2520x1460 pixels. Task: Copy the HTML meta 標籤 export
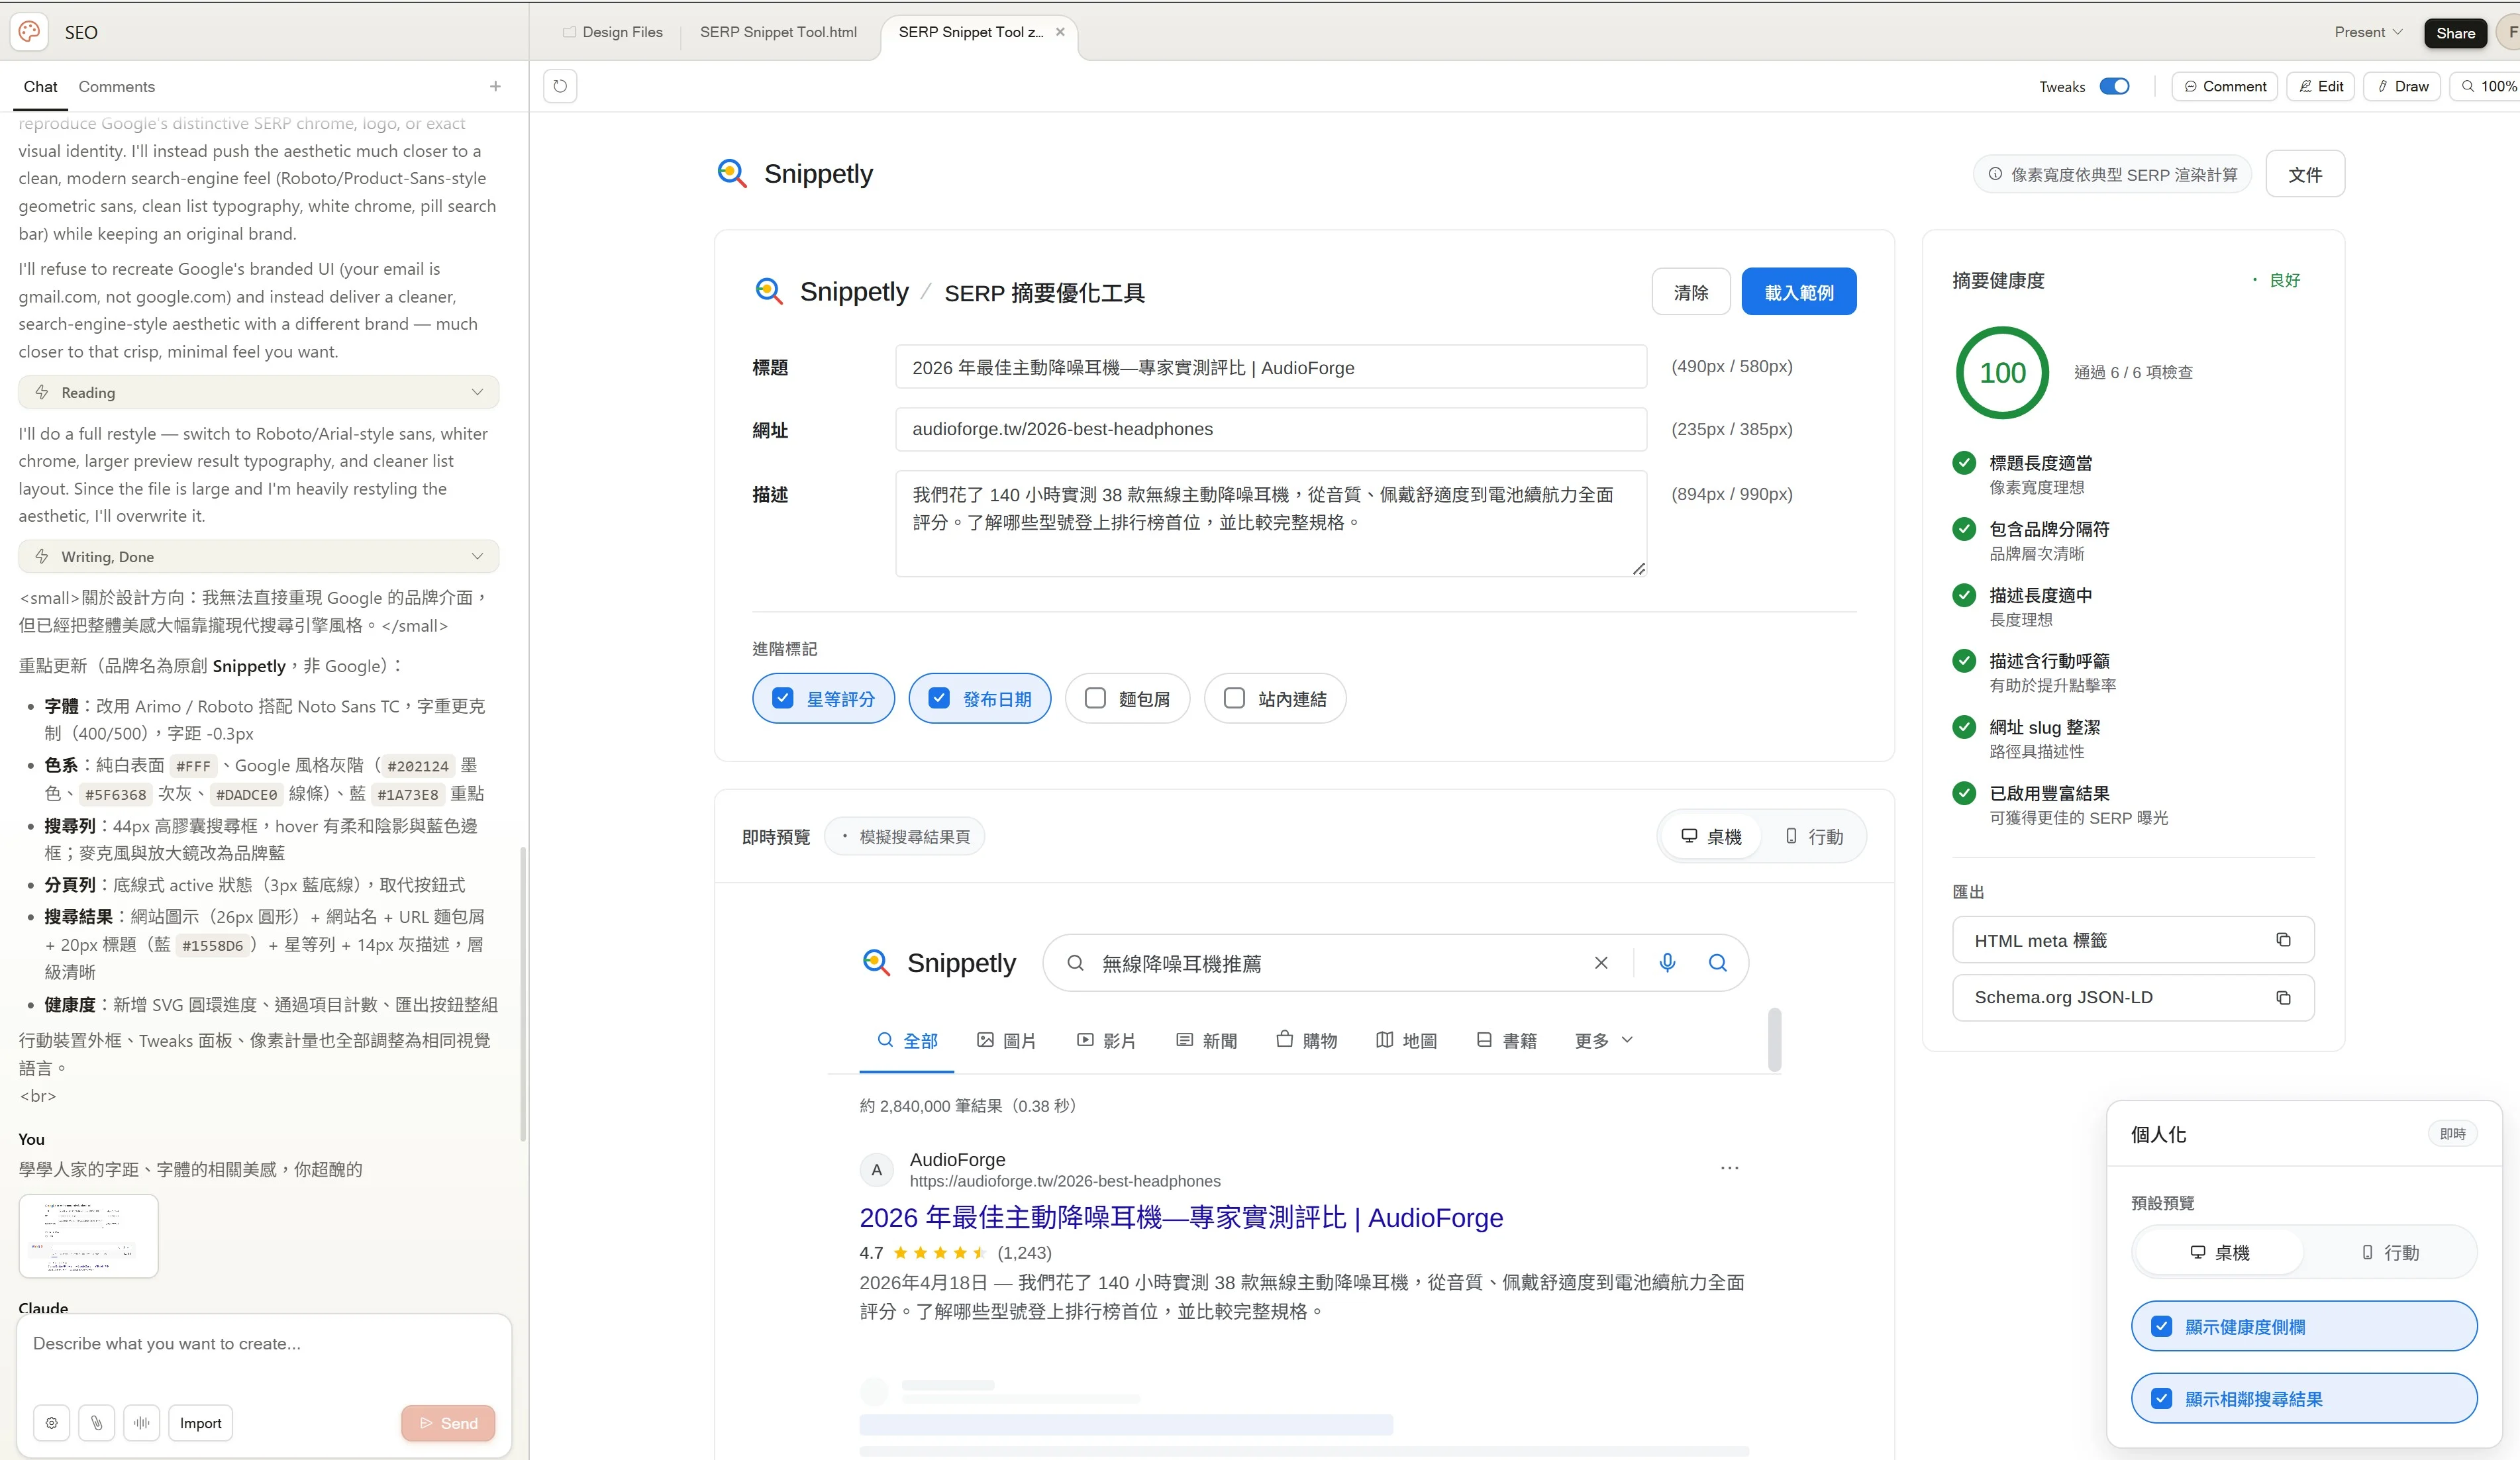(2283, 940)
